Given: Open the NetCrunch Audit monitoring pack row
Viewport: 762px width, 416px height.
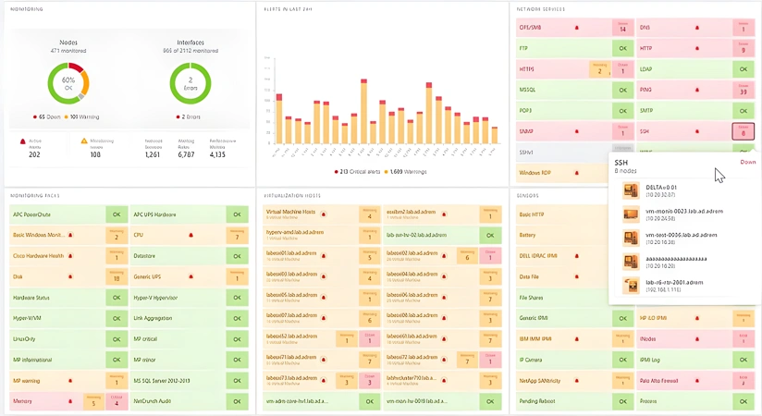Looking at the screenshot, I should click(x=189, y=401).
